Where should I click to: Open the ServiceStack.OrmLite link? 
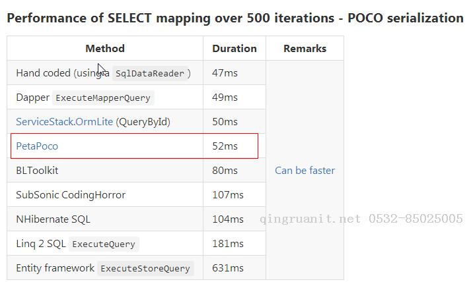click(65, 122)
